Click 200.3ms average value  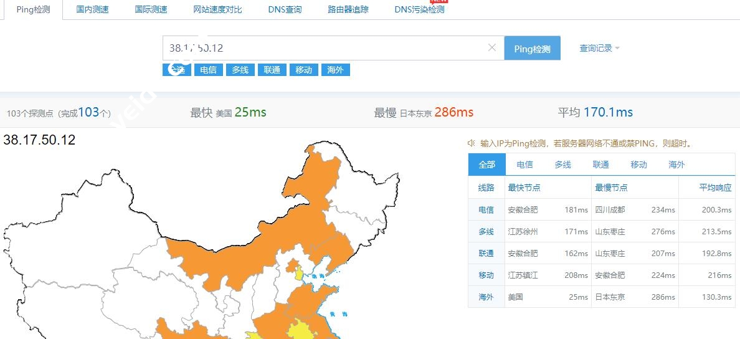716,209
